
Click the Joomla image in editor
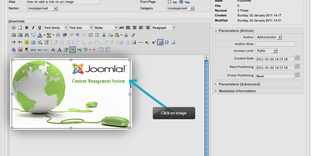pyautogui.click(x=71, y=94)
